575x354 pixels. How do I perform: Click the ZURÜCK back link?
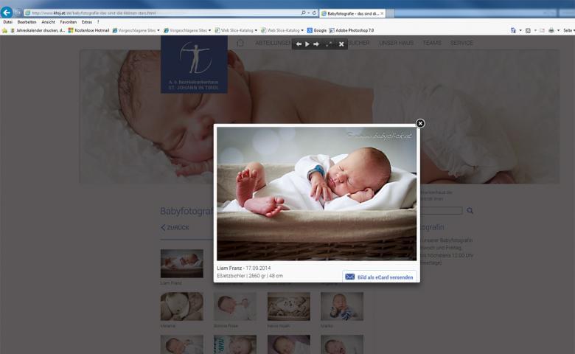[175, 228]
